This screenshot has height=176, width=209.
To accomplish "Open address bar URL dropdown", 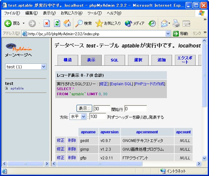I will click(168, 34).
